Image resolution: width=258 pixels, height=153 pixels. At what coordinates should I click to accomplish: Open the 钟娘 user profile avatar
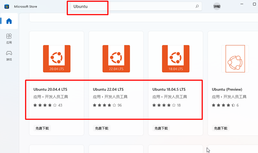[x=217, y=6]
